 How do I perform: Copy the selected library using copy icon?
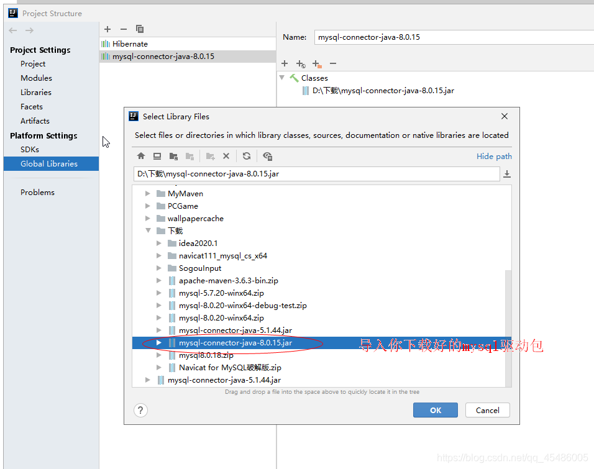[140, 29]
